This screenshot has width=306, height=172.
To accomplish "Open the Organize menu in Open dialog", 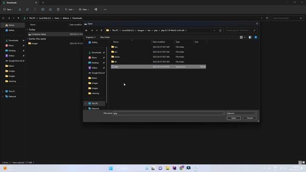I will coord(90,37).
